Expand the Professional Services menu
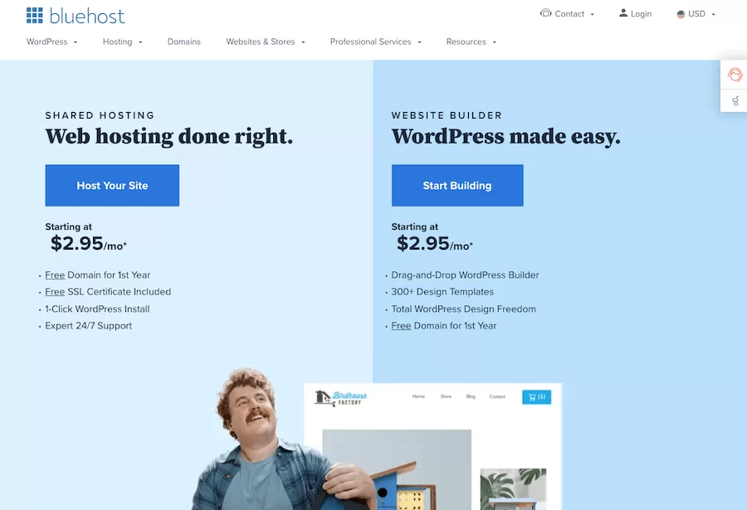Image resolution: width=747 pixels, height=510 pixels. [x=375, y=42]
